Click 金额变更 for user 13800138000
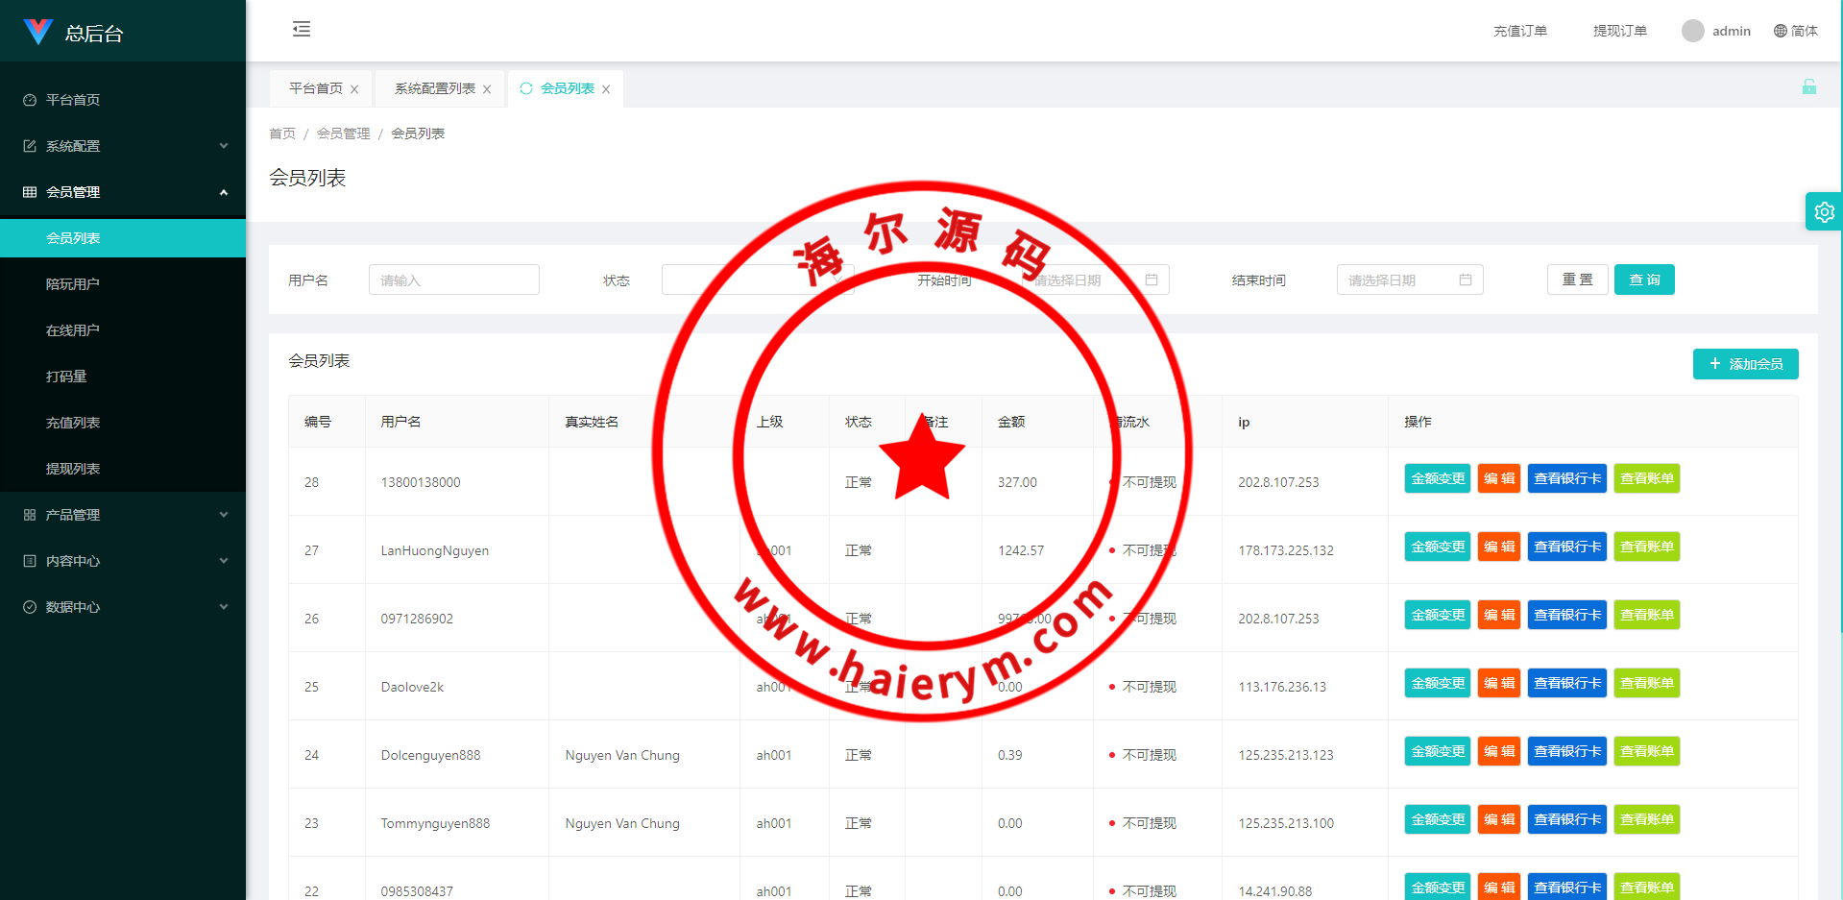 [x=1437, y=478]
